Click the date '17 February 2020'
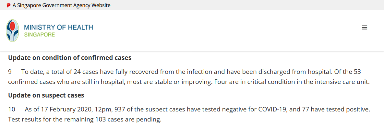This screenshot has width=384, height=127. (x=66, y=110)
